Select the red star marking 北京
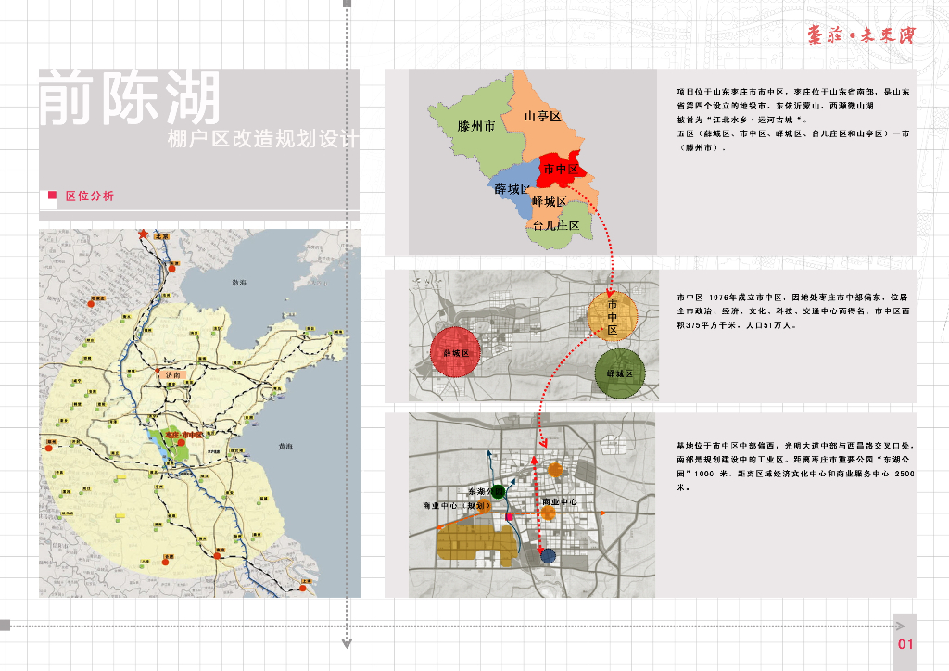 coord(143,232)
